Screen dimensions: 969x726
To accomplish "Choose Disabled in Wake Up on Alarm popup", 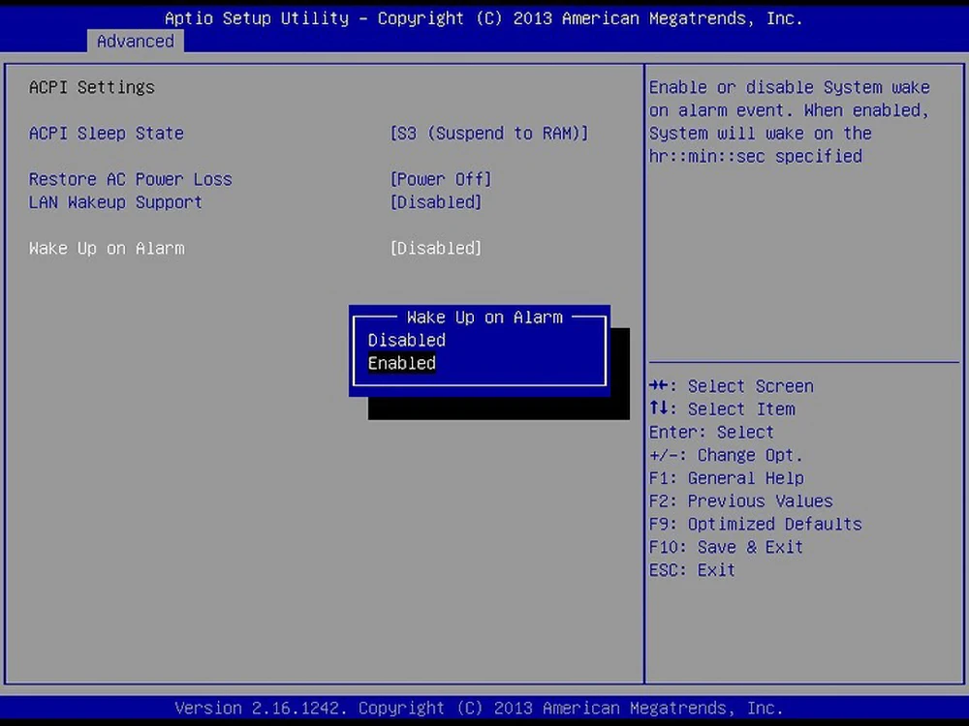I will (x=407, y=340).
